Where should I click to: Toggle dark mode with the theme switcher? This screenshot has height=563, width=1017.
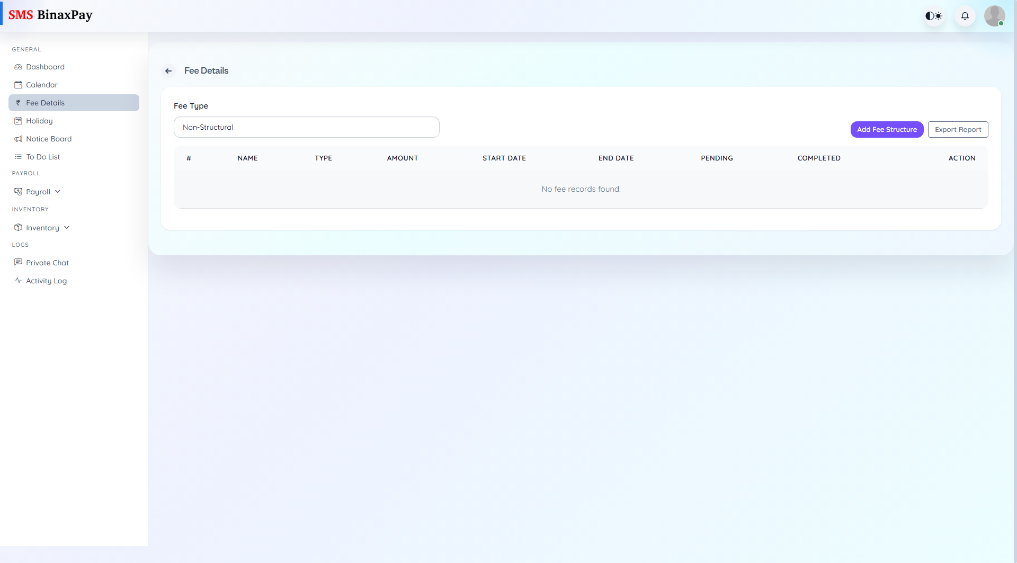933,16
